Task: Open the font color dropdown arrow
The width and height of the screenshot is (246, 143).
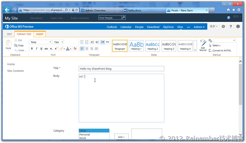Action: (x=71, y=49)
